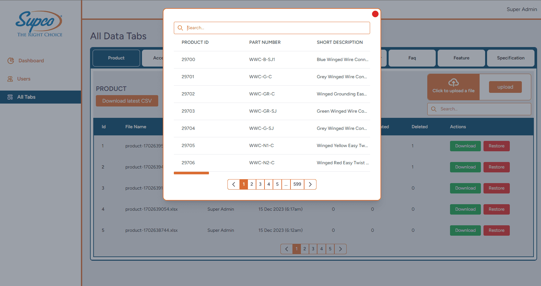Click the magnifier icon in the modal search
541x286 pixels.
(x=180, y=28)
